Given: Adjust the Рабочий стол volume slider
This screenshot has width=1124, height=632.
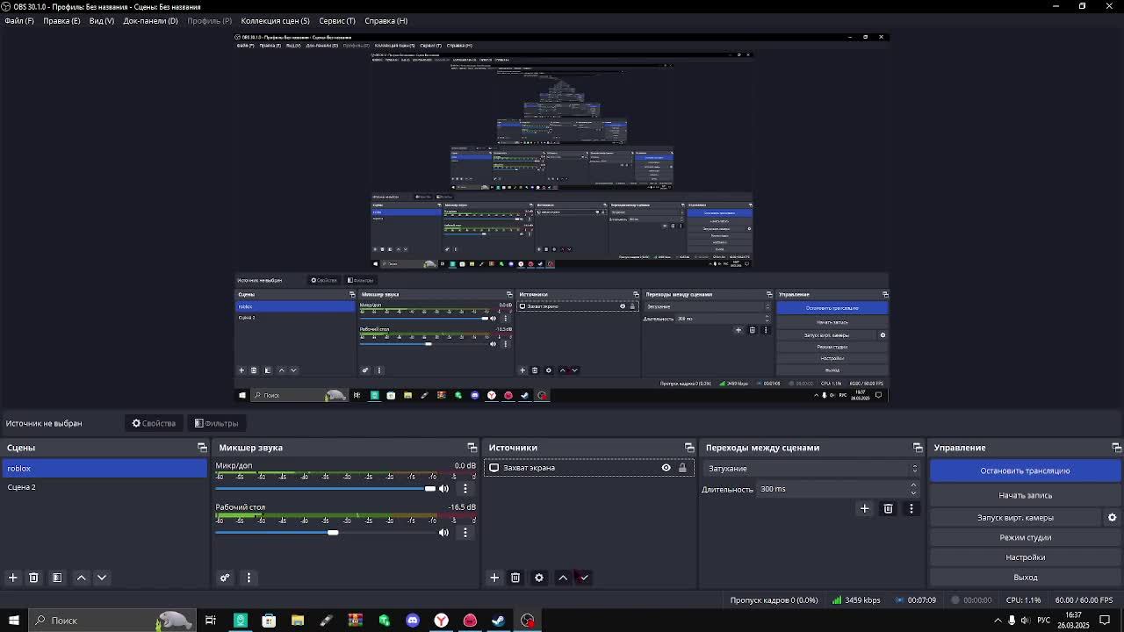Looking at the screenshot, I should pyautogui.click(x=325, y=532).
